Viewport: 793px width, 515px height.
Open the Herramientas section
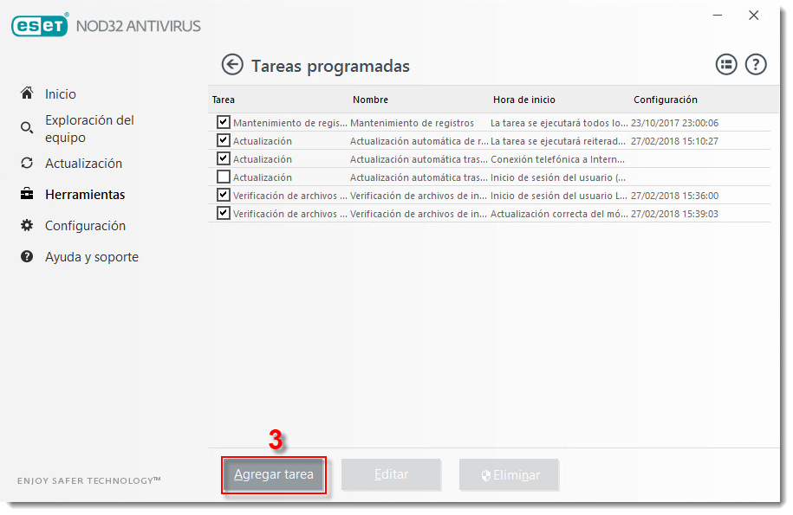pyautogui.click(x=85, y=195)
